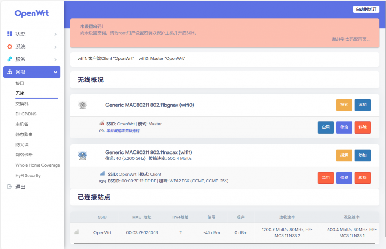This screenshot has width=386, height=249.
Task: Toggle the 自动刷新 开 auto-refresh button
Action: click(366, 9)
